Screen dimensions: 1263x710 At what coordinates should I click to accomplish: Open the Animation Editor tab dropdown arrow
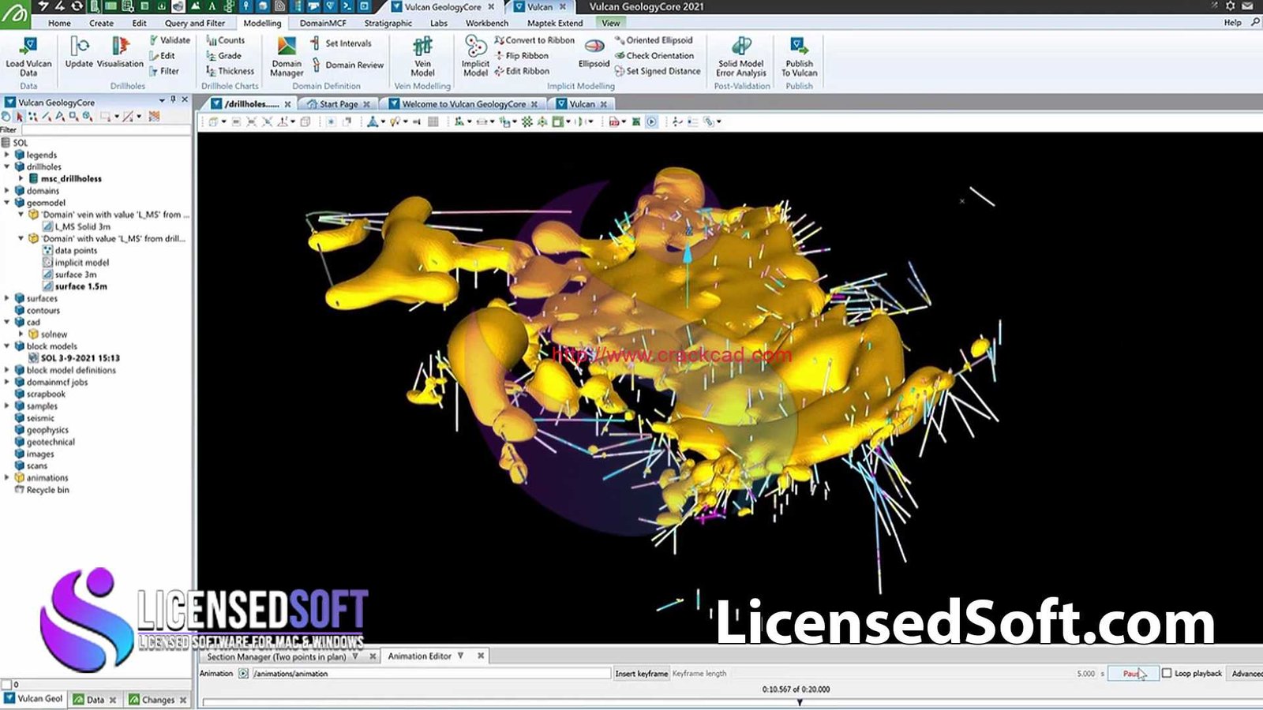[x=461, y=656]
